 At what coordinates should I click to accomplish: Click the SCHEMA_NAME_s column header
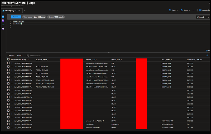(42, 59)
